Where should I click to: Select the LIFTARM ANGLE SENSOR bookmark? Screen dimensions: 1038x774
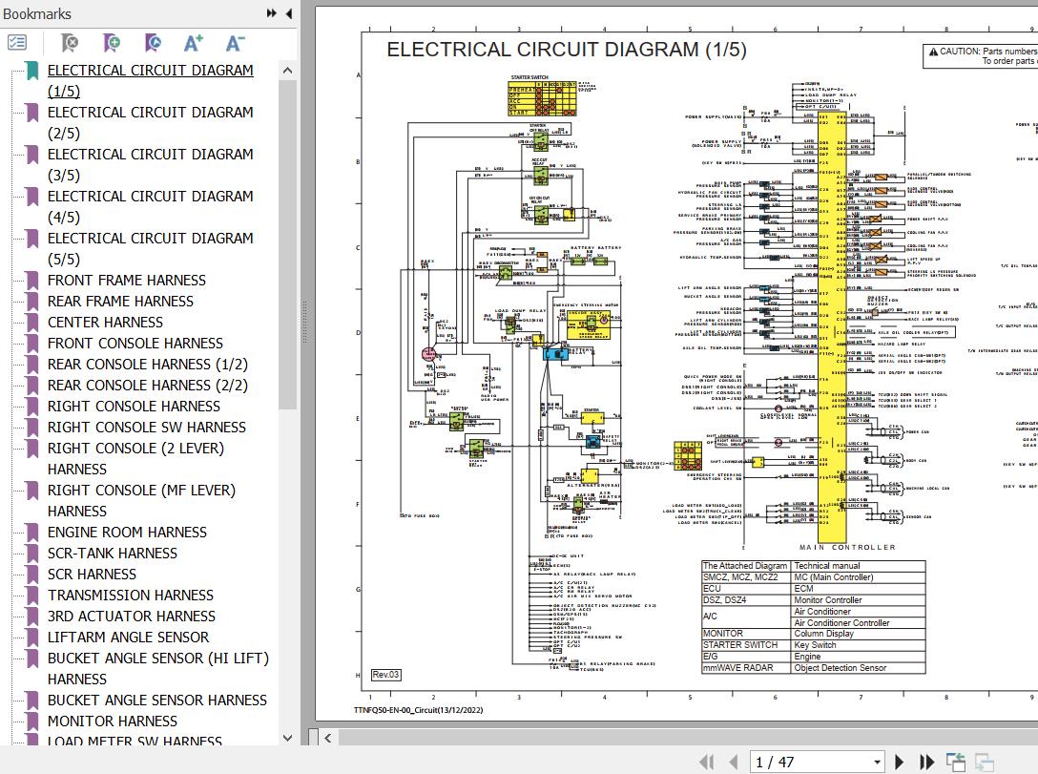129,638
